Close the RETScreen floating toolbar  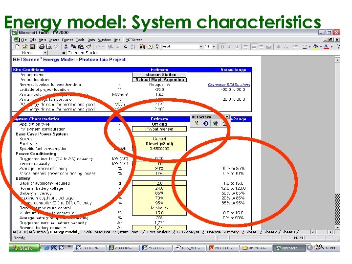click(227, 117)
